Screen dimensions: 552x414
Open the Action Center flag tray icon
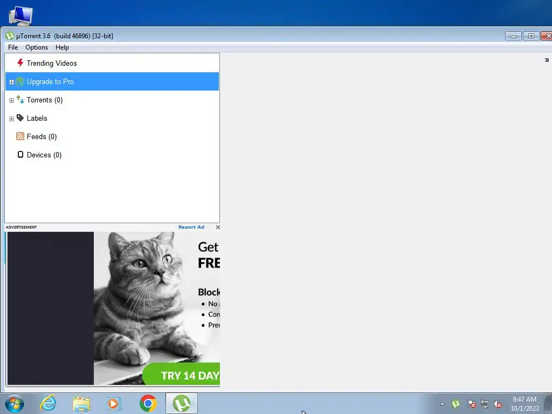(x=471, y=404)
